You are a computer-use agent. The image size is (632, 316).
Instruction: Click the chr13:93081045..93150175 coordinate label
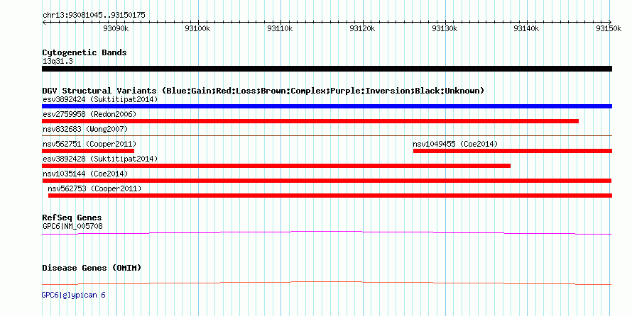pos(94,16)
